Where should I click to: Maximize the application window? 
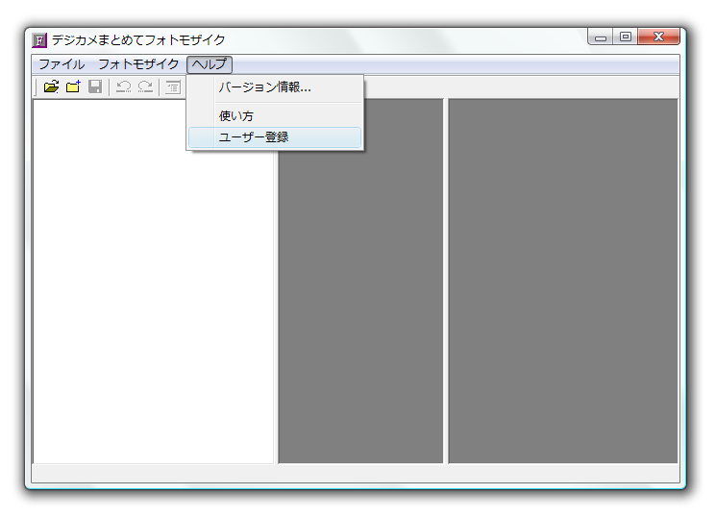tap(625, 37)
